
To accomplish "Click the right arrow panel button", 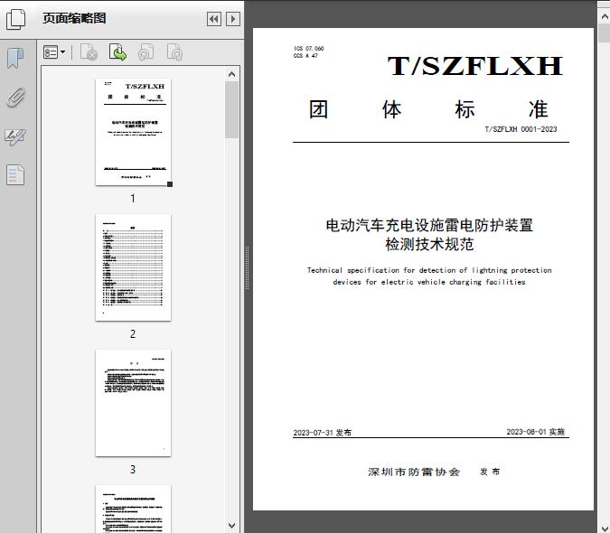I will (x=232, y=19).
